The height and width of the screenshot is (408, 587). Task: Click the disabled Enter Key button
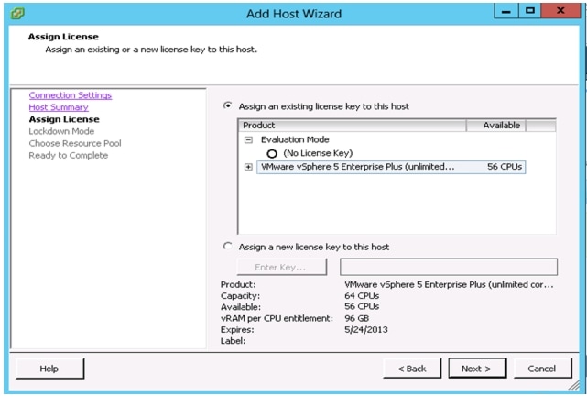(281, 267)
